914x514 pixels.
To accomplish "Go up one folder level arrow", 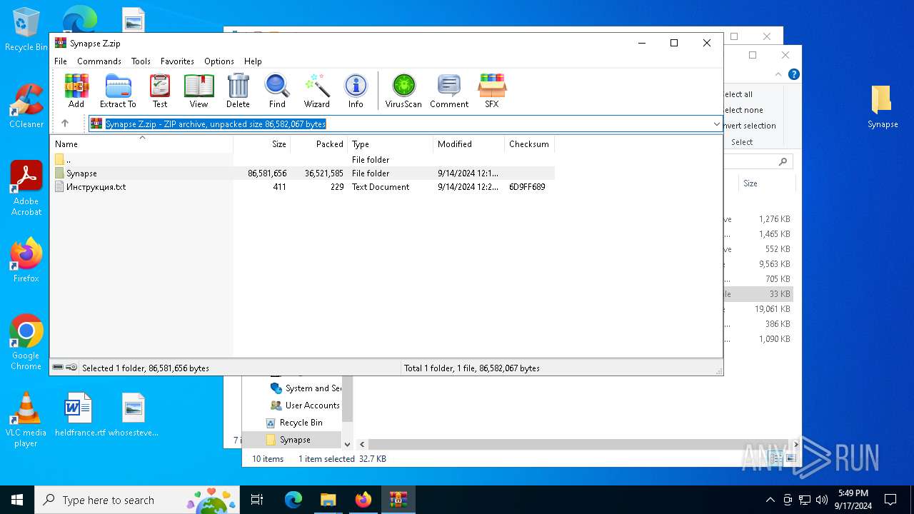I will [x=65, y=124].
